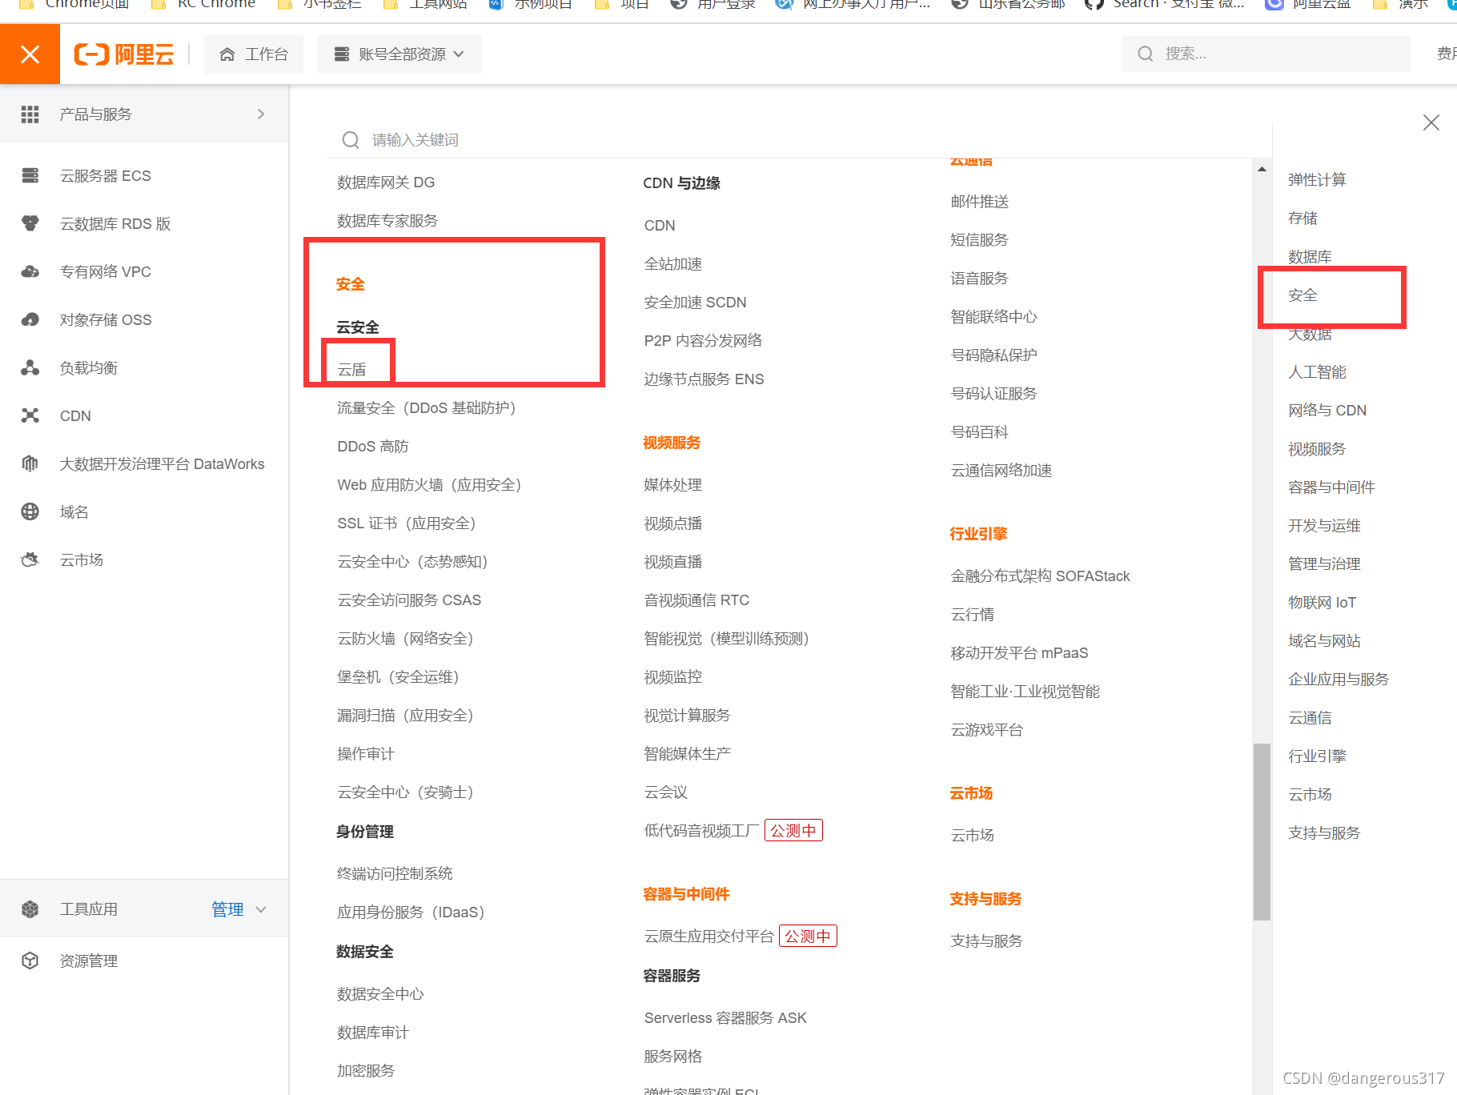Open 数据库网关 DG
The width and height of the screenshot is (1457, 1095).
[386, 182]
